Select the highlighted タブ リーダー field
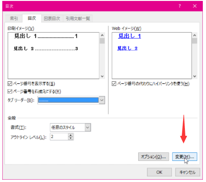The image size is (206, 182). 68,100
